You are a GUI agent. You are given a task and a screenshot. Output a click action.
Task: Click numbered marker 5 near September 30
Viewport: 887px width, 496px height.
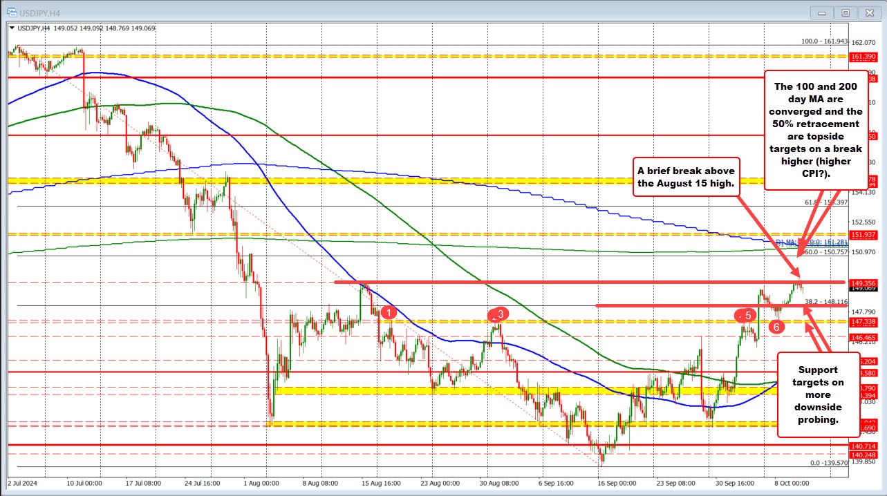click(746, 315)
